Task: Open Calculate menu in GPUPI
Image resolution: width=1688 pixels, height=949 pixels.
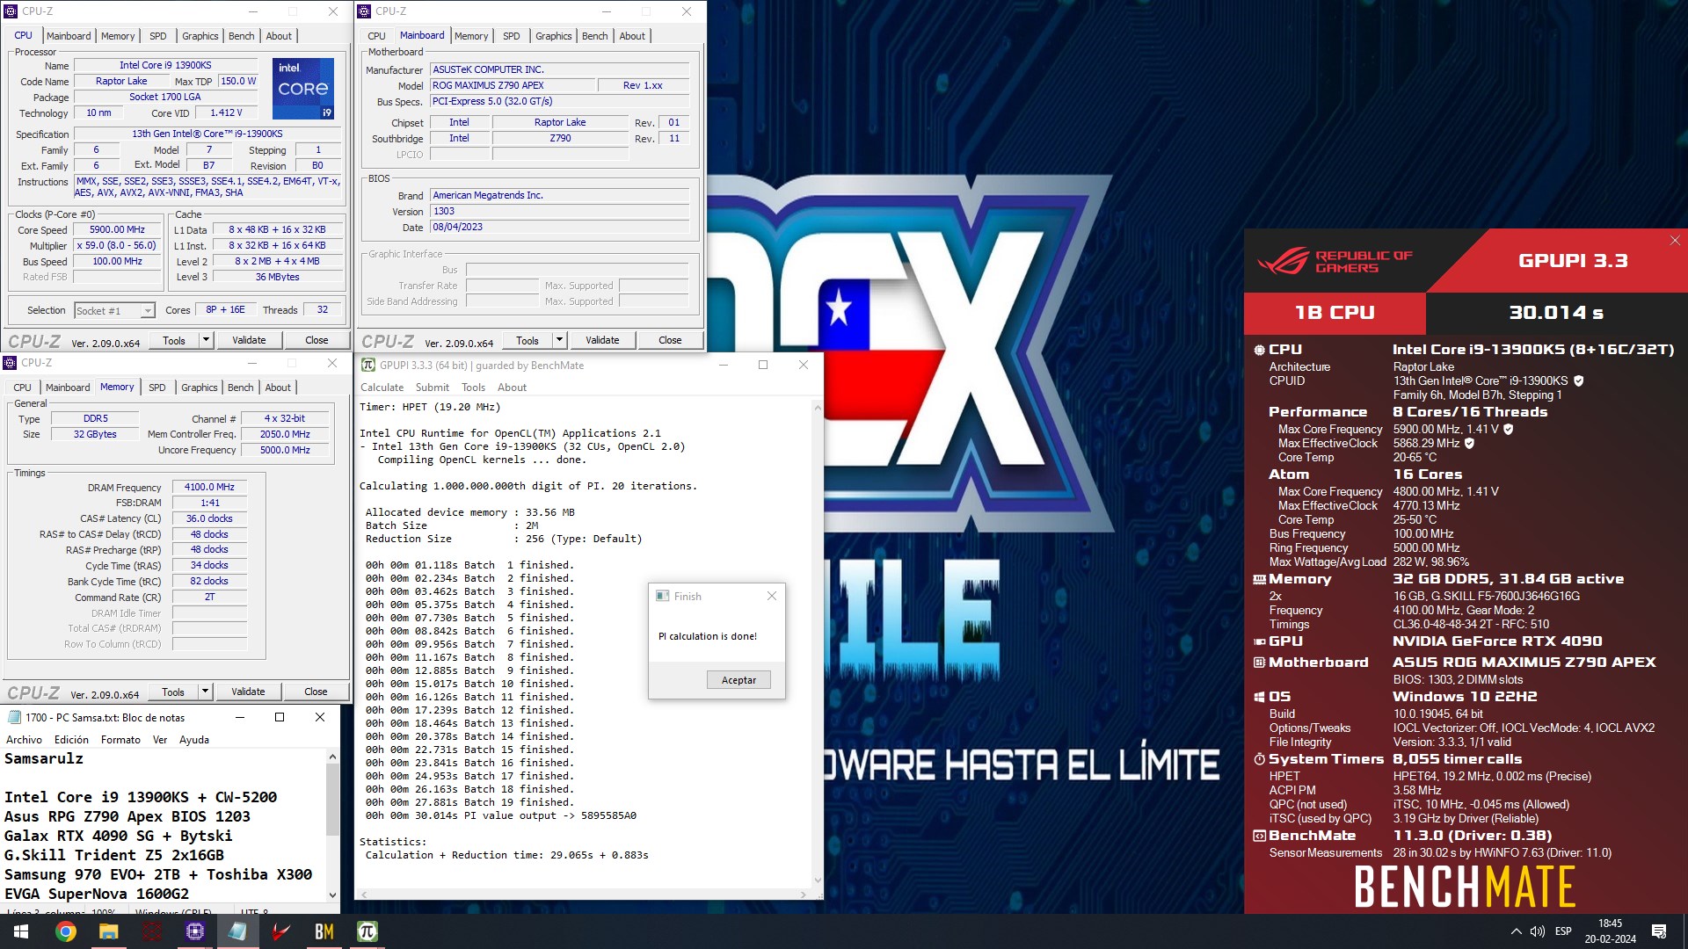Action: 382,388
